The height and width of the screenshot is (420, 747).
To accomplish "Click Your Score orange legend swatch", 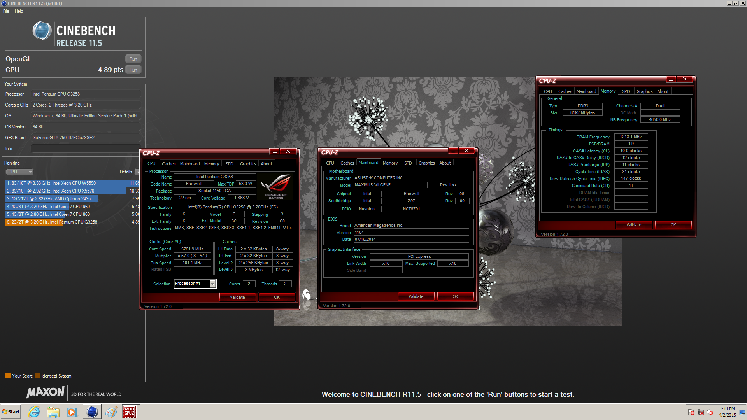I will [8, 376].
